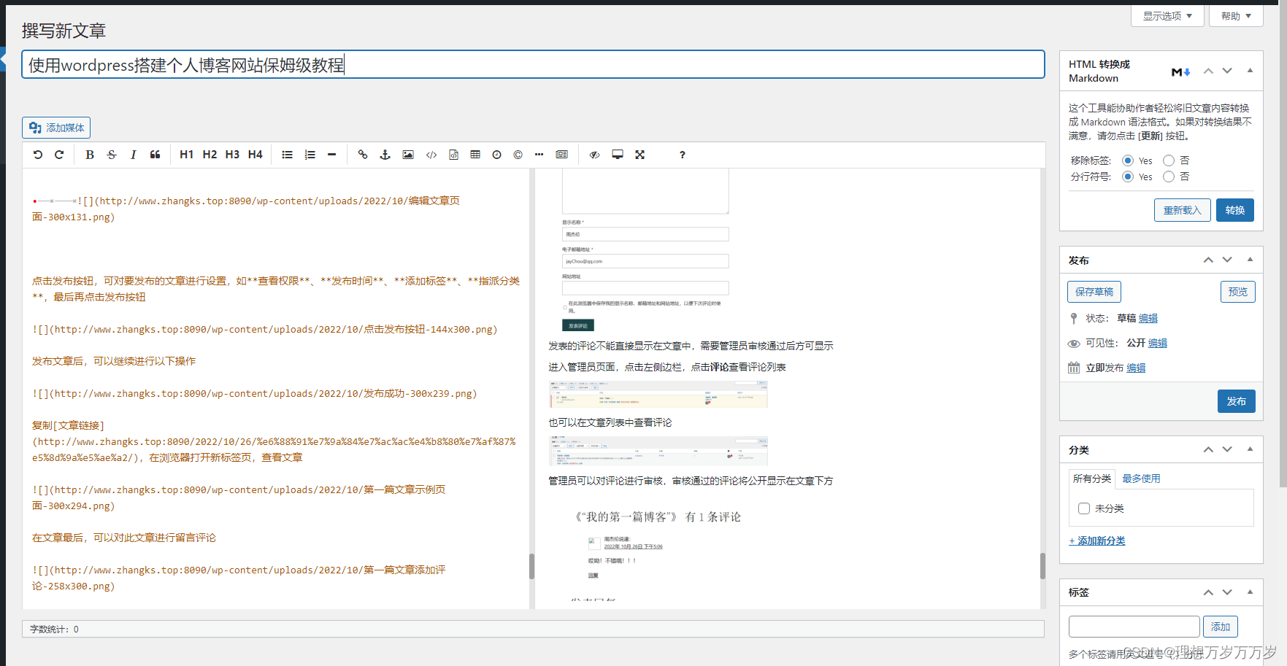Click the Markdown M↓ icon in converter panel

(1180, 71)
